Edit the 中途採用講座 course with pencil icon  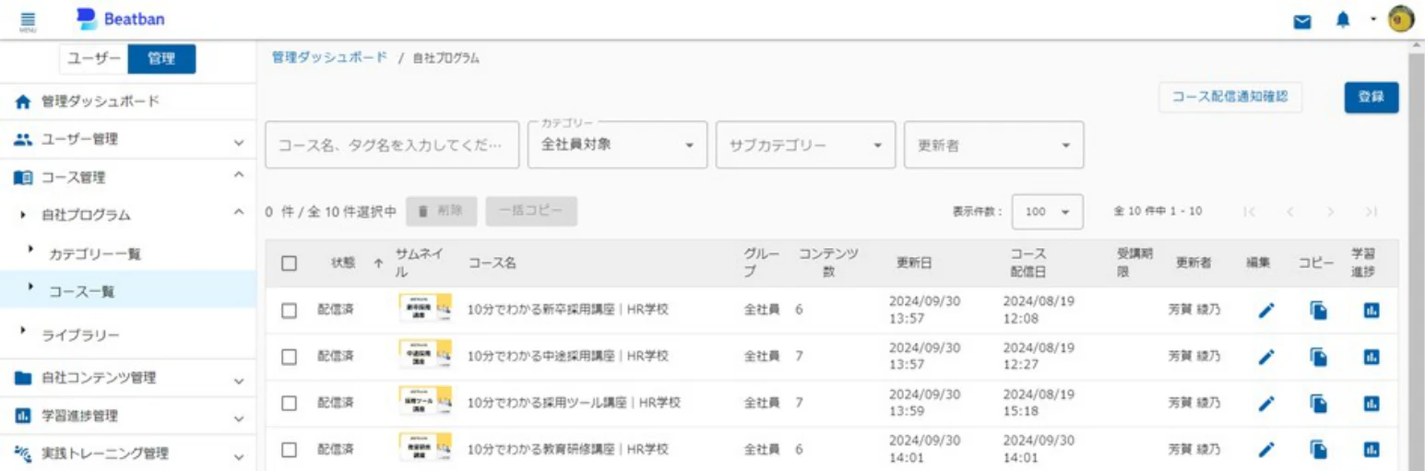click(x=1266, y=356)
